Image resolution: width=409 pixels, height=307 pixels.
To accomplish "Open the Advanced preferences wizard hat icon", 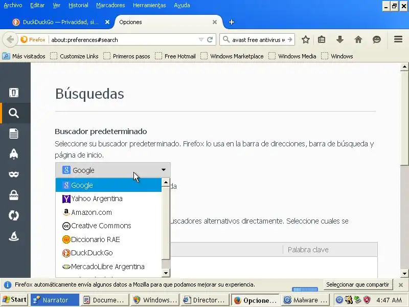I will [x=14, y=236].
